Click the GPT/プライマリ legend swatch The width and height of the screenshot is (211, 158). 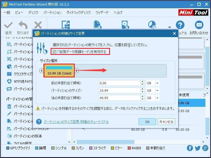(x=8, y=148)
